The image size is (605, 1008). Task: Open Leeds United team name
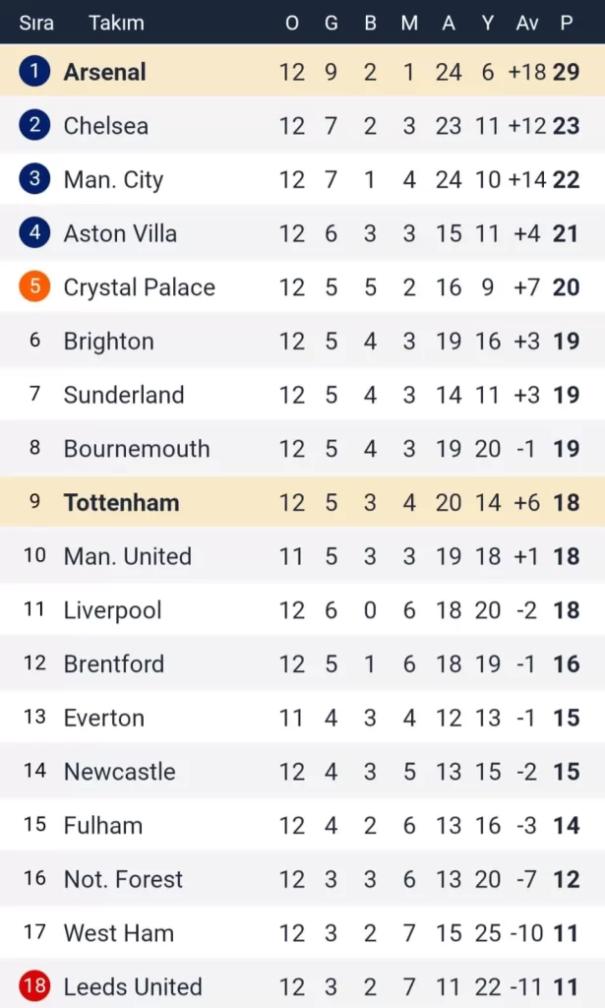click(133, 986)
